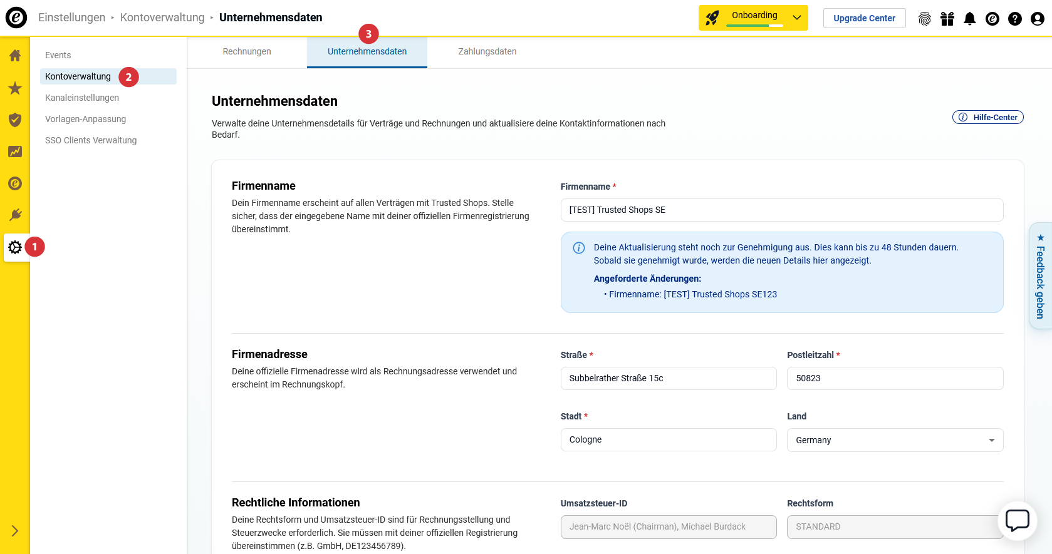
Task: Click the star reviews sidebar icon
Action: click(x=15, y=88)
